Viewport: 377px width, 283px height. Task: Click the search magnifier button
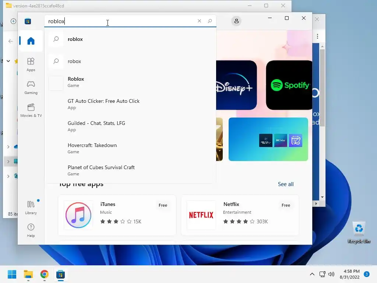click(210, 21)
